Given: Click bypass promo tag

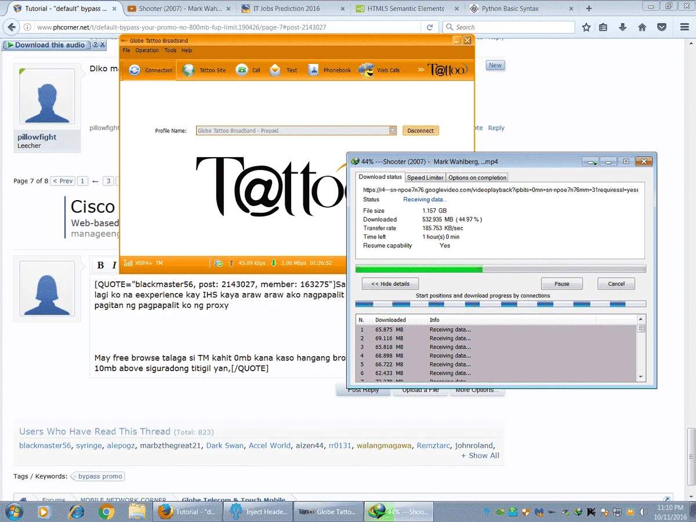Looking at the screenshot, I should click(x=99, y=476).
